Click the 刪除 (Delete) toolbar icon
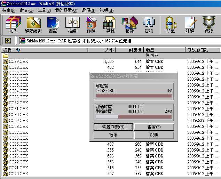Viewport: 221px width, 179px height. (x=91, y=23)
